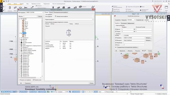
Task: Click Выбрать next to Профиль field
Action: tap(148, 38)
